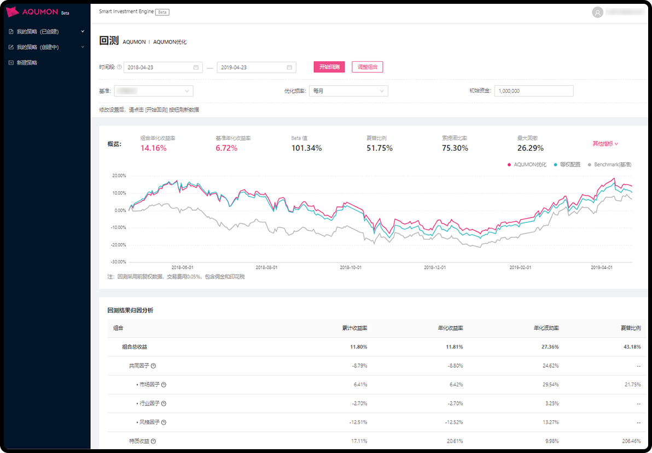Click the 开始回测 button
Screen dimensions: 652x453
coord(329,67)
